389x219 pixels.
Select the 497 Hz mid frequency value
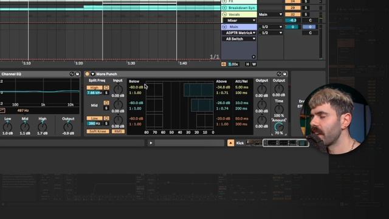(23, 111)
